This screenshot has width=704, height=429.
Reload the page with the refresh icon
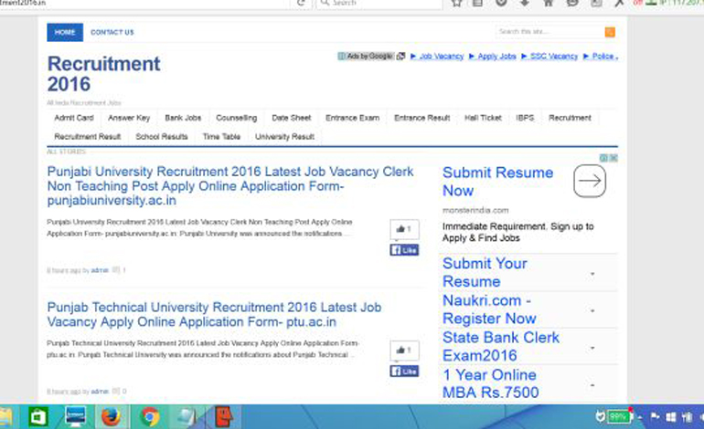click(x=301, y=3)
